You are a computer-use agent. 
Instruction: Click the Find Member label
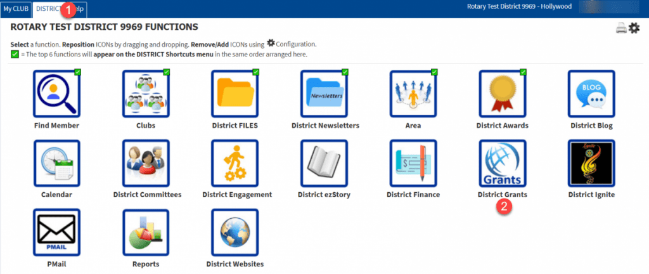[56, 126]
